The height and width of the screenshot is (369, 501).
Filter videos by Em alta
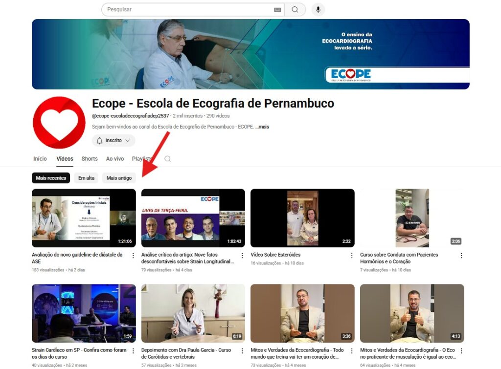pos(86,178)
